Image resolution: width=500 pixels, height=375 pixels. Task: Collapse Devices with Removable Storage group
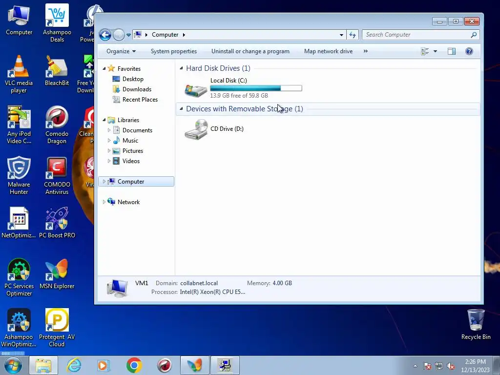(181, 109)
